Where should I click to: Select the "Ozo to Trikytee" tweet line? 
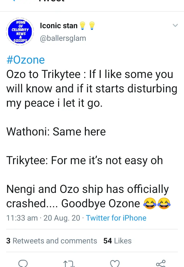89,75
